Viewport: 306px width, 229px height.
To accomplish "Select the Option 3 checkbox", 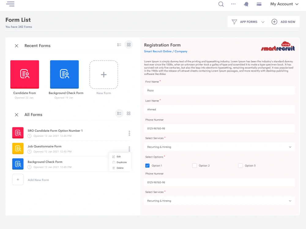I will pyautogui.click(x=241, y=165).
